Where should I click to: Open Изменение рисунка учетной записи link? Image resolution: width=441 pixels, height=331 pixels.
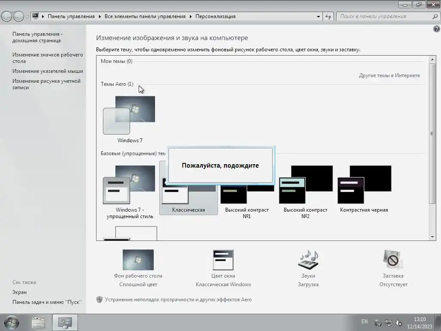click(47, 84)
